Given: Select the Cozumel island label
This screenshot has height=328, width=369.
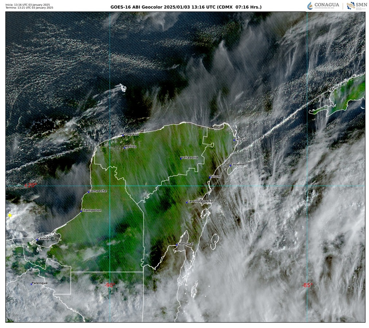Looking at the screenshot, I should click(238, 164).
